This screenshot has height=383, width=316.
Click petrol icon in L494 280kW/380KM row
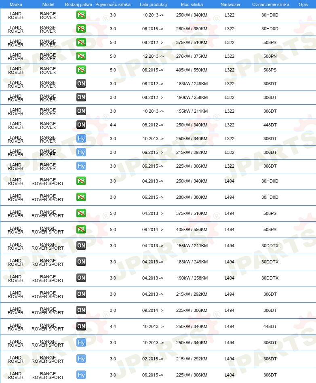[81, 197]
